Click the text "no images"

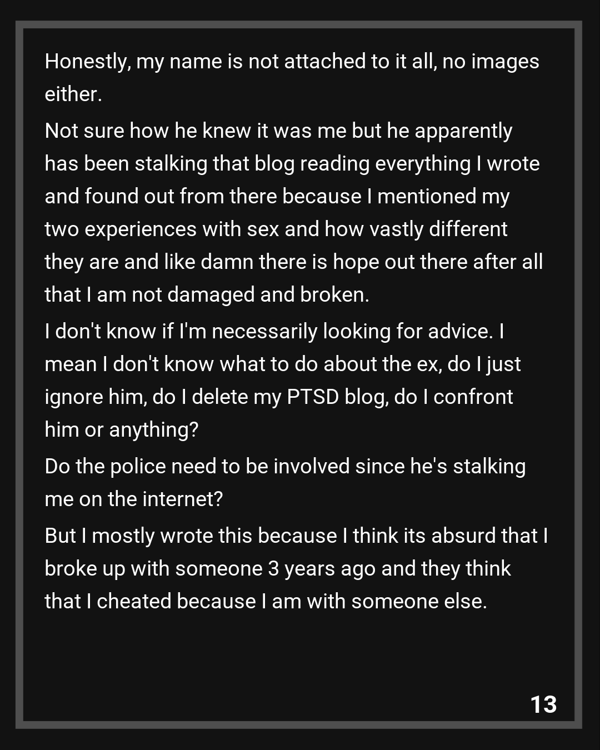pyautogui.click(x=491, y=61)
